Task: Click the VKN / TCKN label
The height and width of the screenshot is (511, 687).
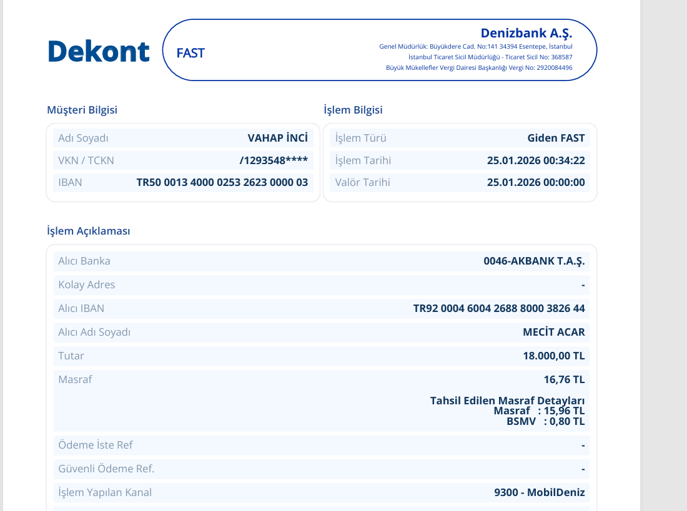Action: (86, 160)
